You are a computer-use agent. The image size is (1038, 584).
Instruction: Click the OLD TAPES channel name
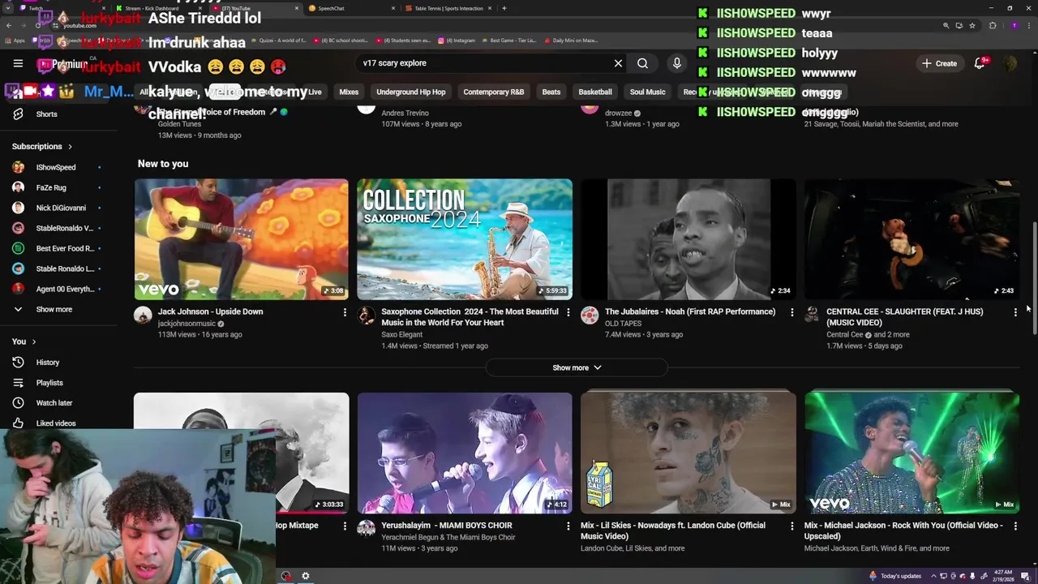pyautogui.click(x=623, y=324)
